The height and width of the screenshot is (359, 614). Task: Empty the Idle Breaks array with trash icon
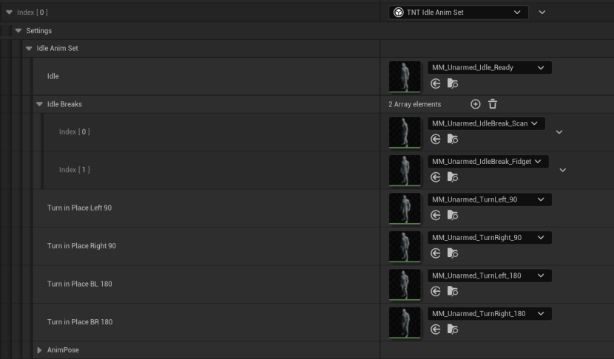point(493,104)
